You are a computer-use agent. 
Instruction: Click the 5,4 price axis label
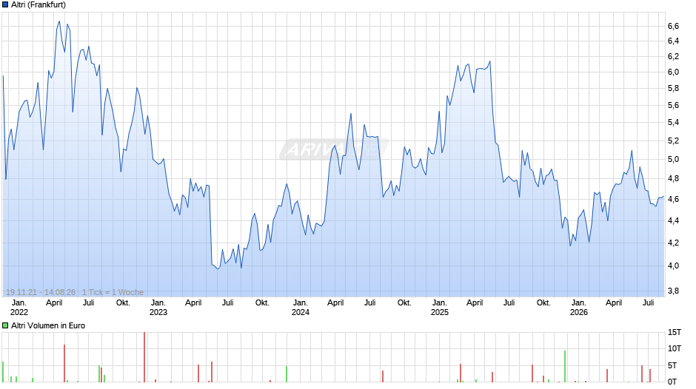(x=673, y=123)
